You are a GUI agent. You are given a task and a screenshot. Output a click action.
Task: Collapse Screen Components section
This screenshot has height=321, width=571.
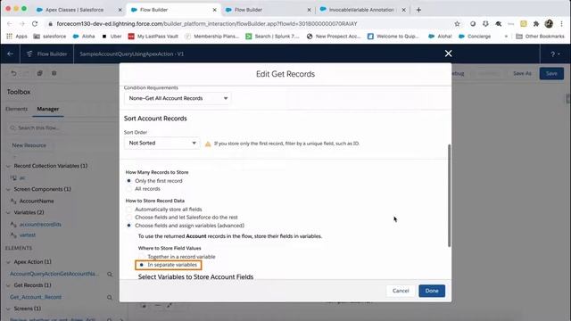tap(8, 189)
